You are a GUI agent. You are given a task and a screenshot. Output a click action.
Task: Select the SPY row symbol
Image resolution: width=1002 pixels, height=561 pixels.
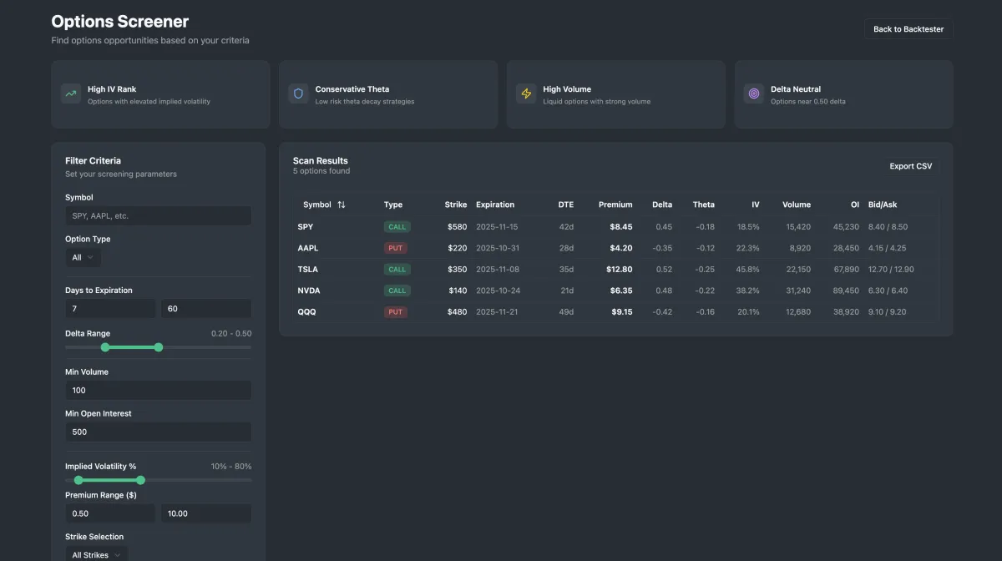coord(306,226)
